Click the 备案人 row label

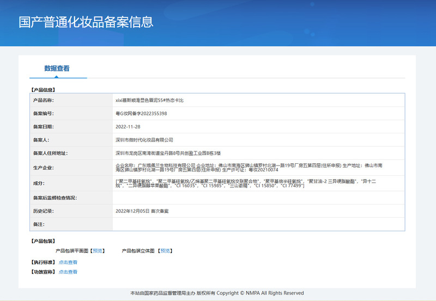pyautogui.click(x=41, y=140)
